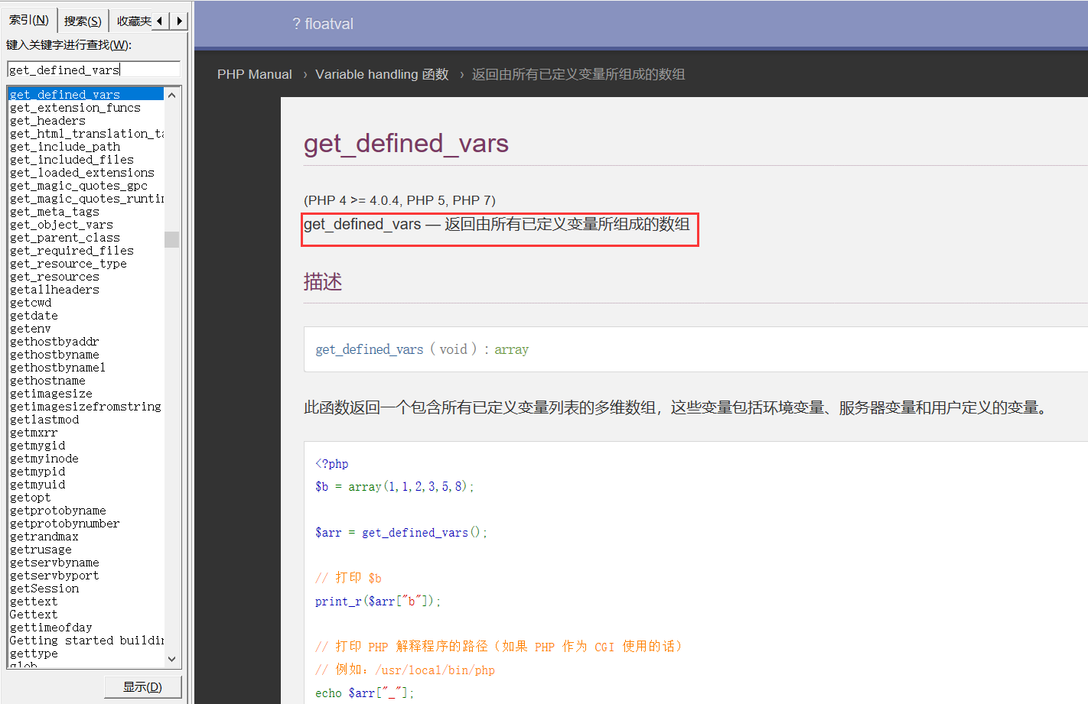Open Variable handling 函数 breadcrumb link
Viewport: 1088px width, 704px height.
click(382, 74)
